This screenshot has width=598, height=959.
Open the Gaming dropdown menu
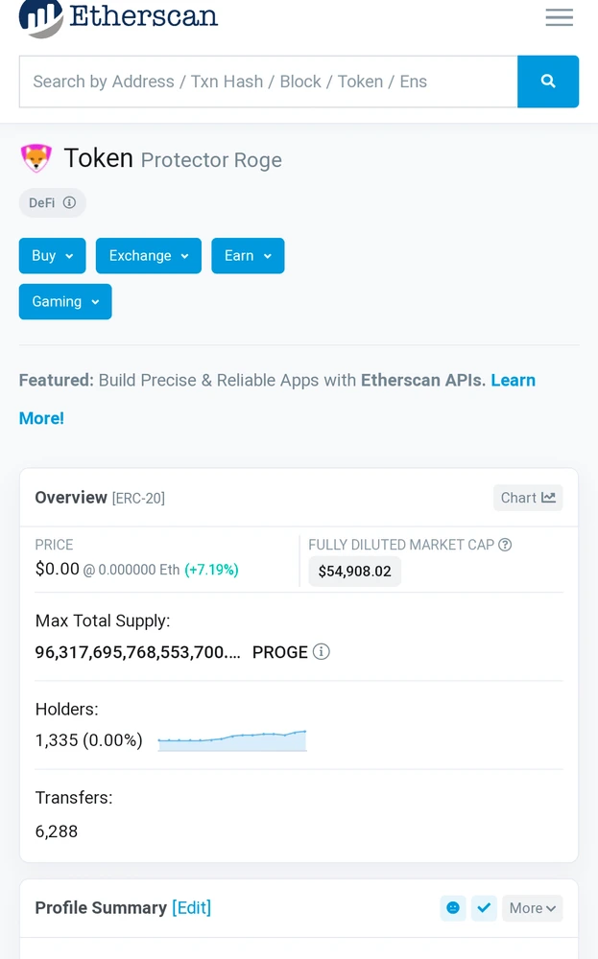(x=65, y=302)
